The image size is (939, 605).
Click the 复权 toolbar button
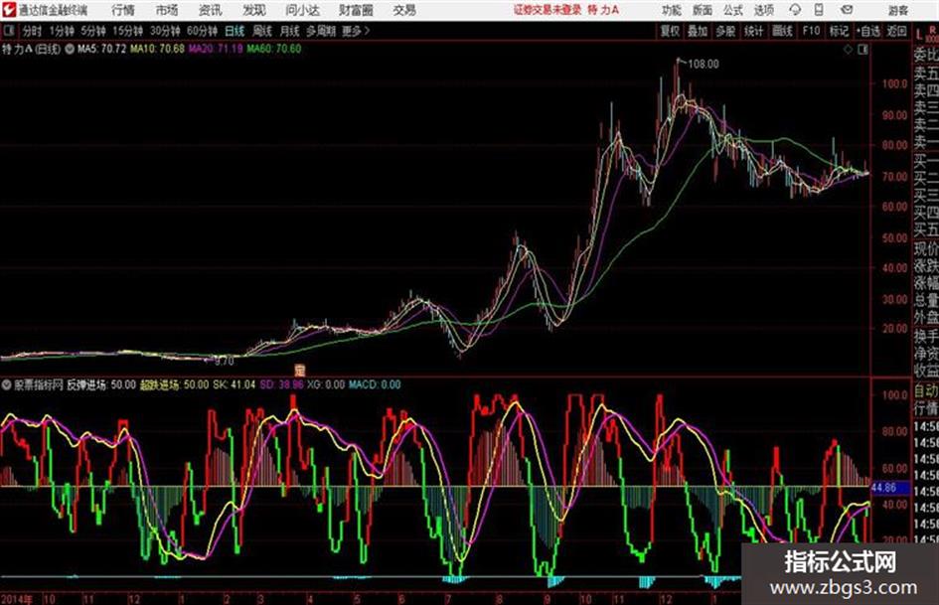(x=670, y=31)
